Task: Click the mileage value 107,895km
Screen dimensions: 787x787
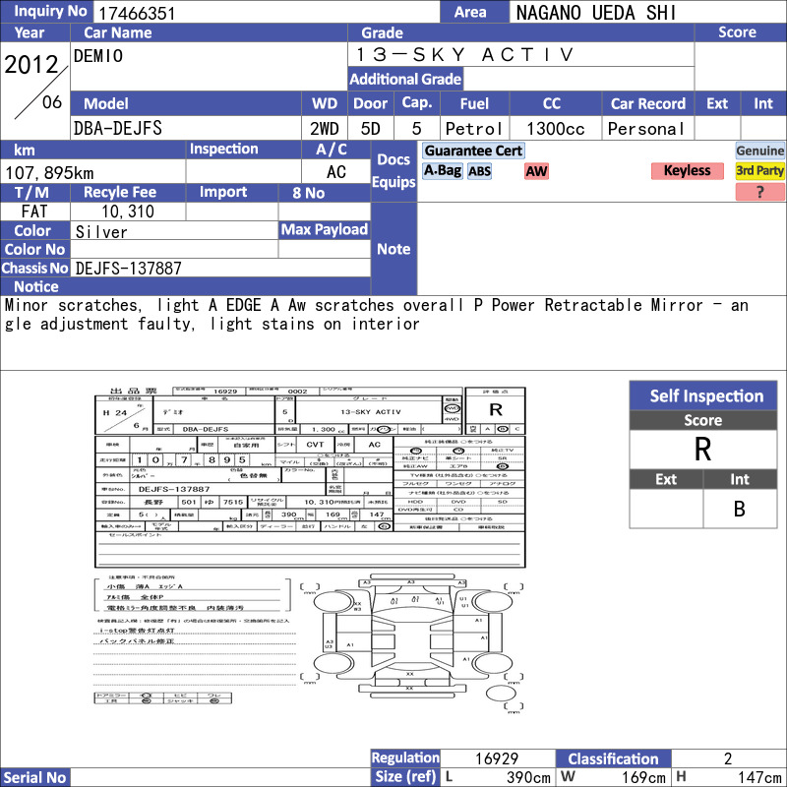Action: (49, 173)
